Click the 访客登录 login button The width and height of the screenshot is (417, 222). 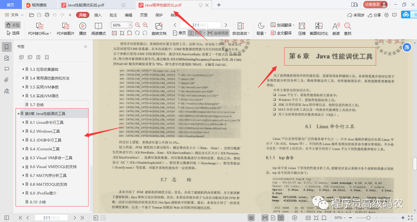(375, 5)
